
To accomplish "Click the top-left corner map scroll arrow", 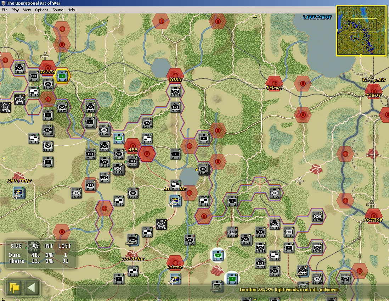I will click(3, 17).
